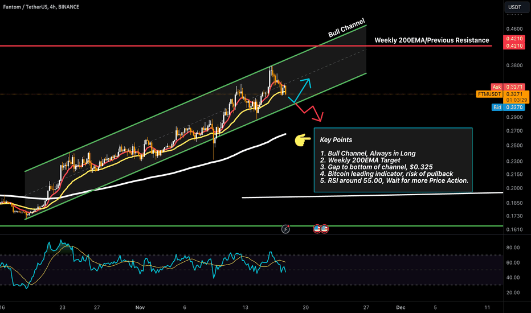Click the Dec date label on time axis
This screenshot has width=531, height=313.
pyautogui.click(x=401, y=307)
